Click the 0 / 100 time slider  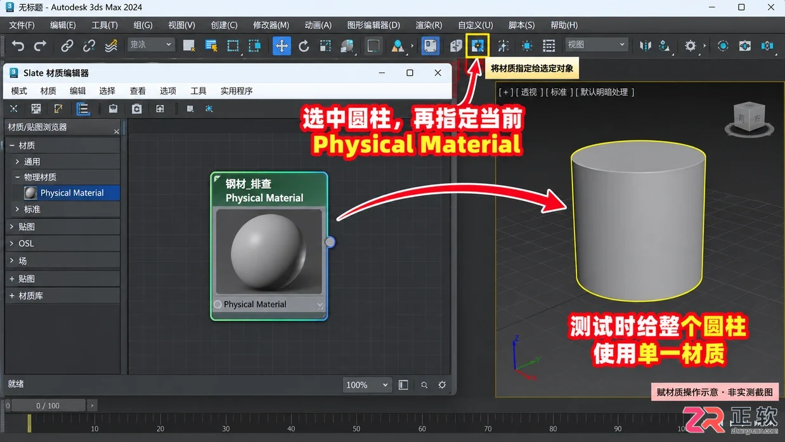click(x=48, y=405)
